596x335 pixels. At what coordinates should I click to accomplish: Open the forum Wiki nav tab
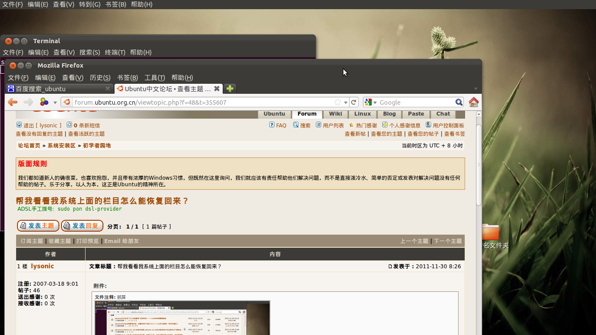coord(336,114)
